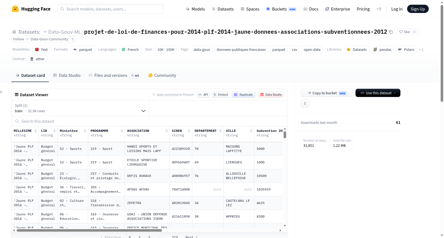Focus the top search models field
The height and width of the screenshot is (238, 444).
(x=110, y=9)
